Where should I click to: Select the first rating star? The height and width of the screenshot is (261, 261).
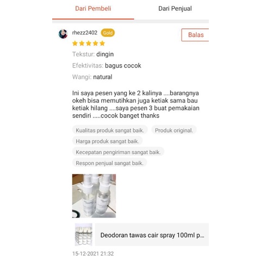[x=75, y=43]
